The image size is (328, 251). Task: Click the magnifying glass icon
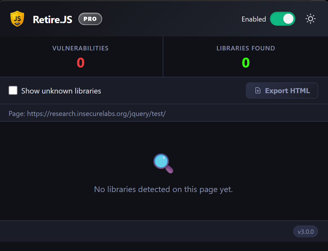[x=163, y=164]
